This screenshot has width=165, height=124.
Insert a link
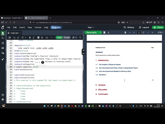tap(47, 37)
